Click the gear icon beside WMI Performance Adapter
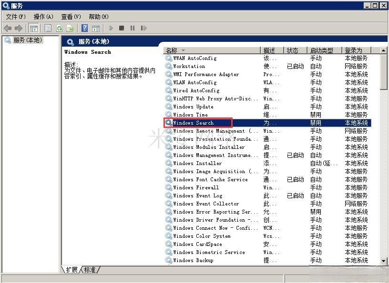 (x=169, y=74)
